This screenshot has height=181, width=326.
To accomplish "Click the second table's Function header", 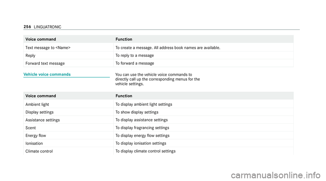I will 124,96.
